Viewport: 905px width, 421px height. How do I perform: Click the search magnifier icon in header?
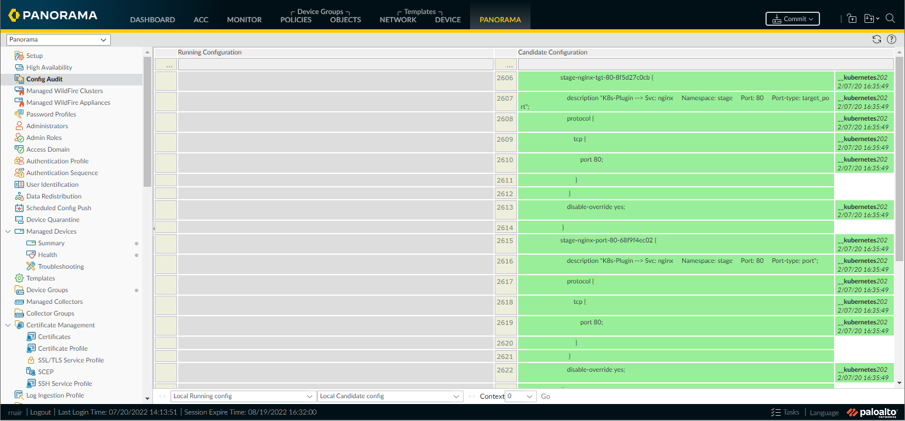(890, 19)
